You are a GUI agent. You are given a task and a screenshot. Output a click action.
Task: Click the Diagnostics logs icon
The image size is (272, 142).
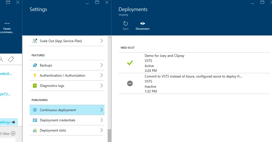[35, 86]
